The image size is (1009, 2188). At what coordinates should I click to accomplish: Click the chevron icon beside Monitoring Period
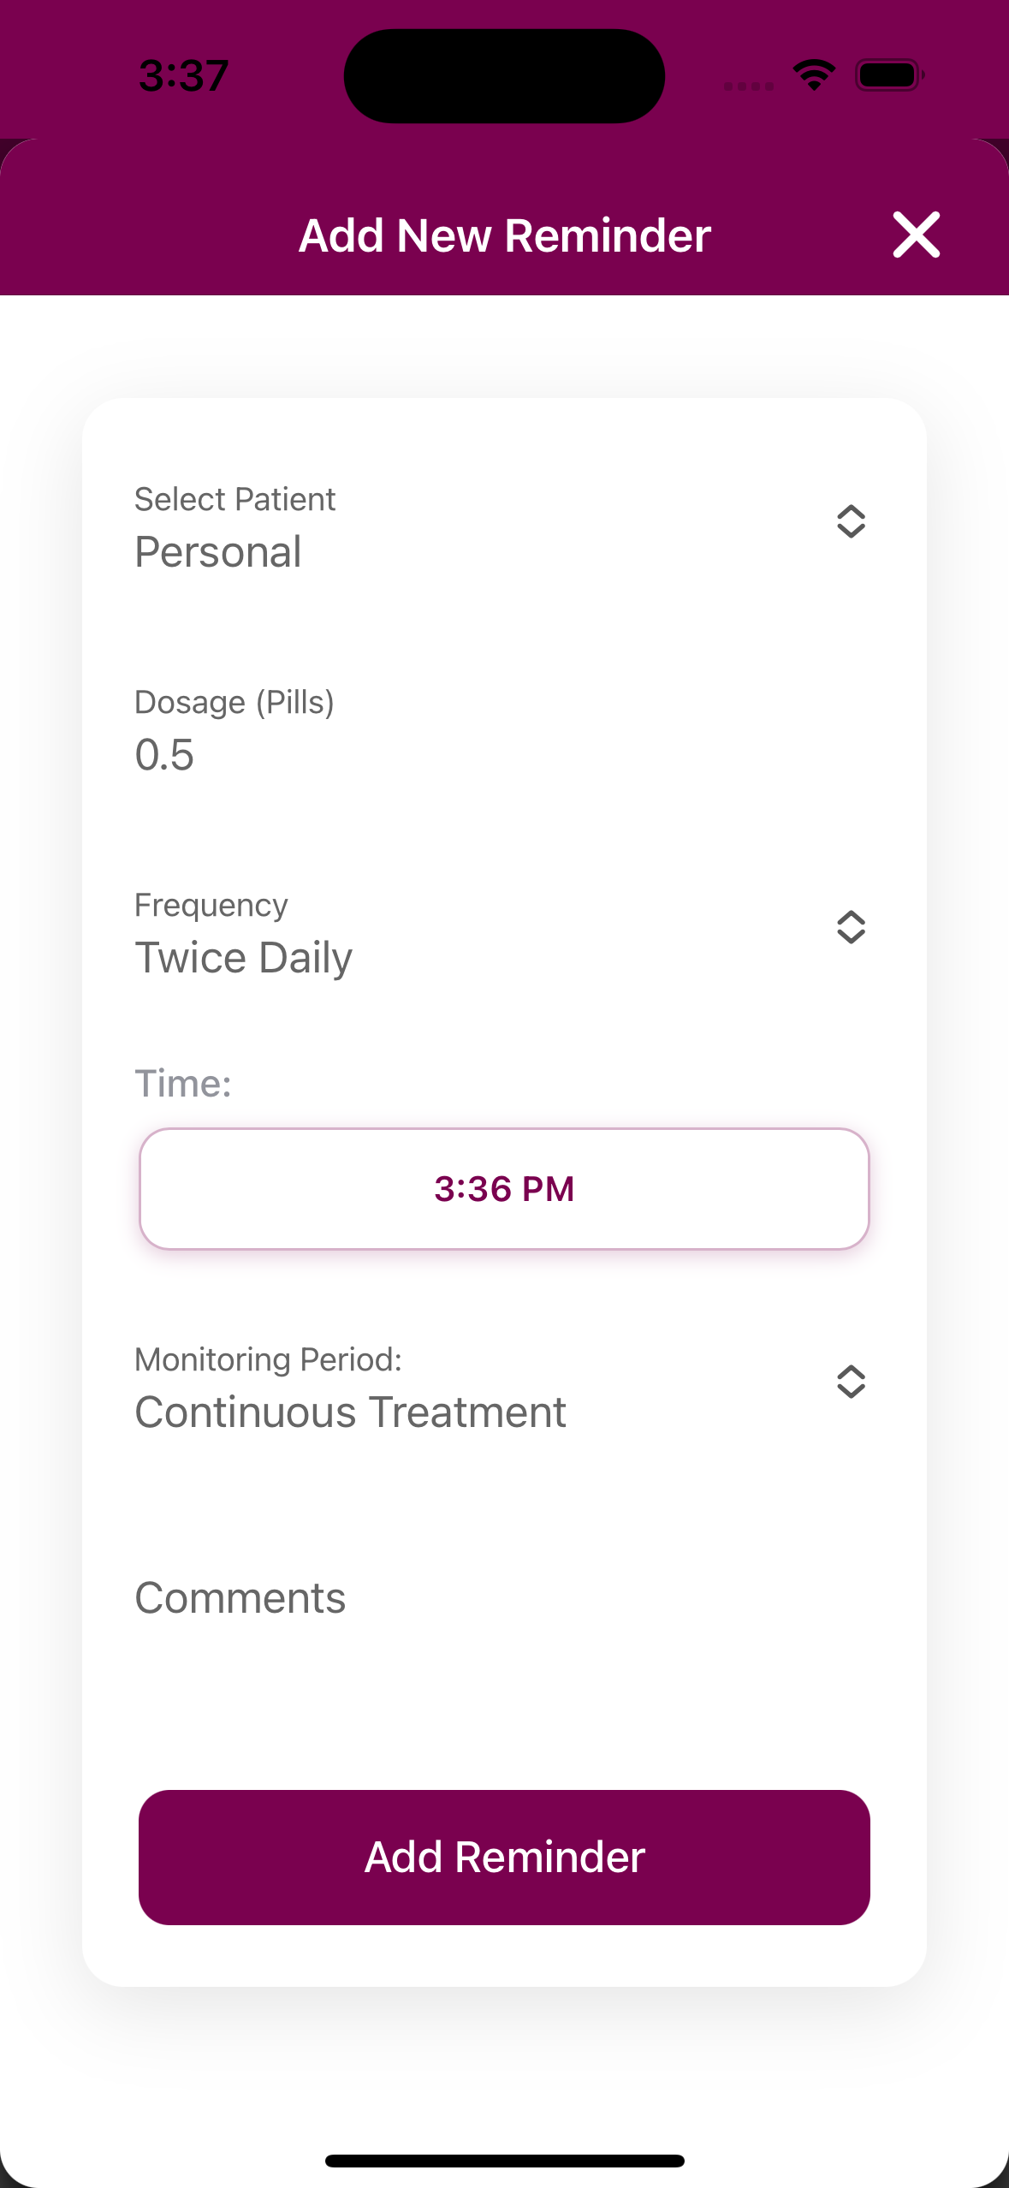tap(851, 1382)
